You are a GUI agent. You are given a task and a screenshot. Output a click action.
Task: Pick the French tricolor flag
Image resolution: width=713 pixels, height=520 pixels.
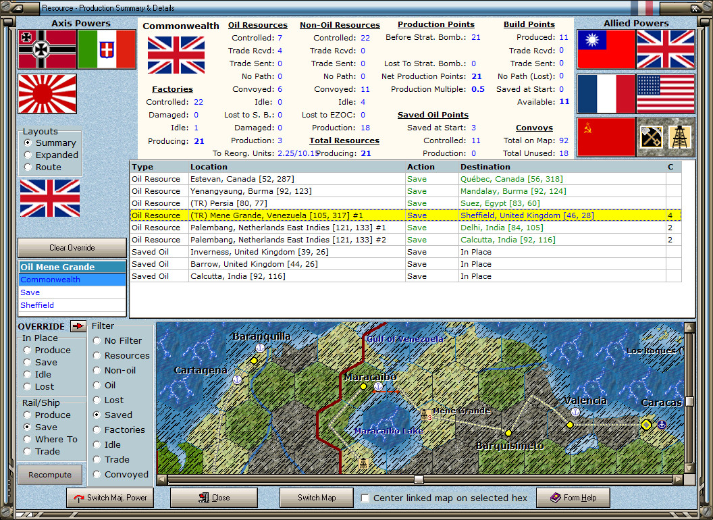pyautogui.click(x=606, y=94)
